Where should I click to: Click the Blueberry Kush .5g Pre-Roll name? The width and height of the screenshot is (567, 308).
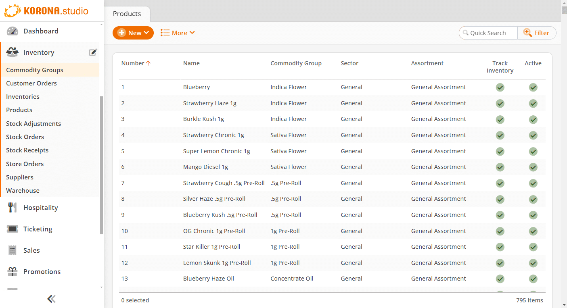click(220, 215)
